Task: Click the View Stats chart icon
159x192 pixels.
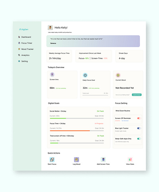Action: click(x=130, y=160)
